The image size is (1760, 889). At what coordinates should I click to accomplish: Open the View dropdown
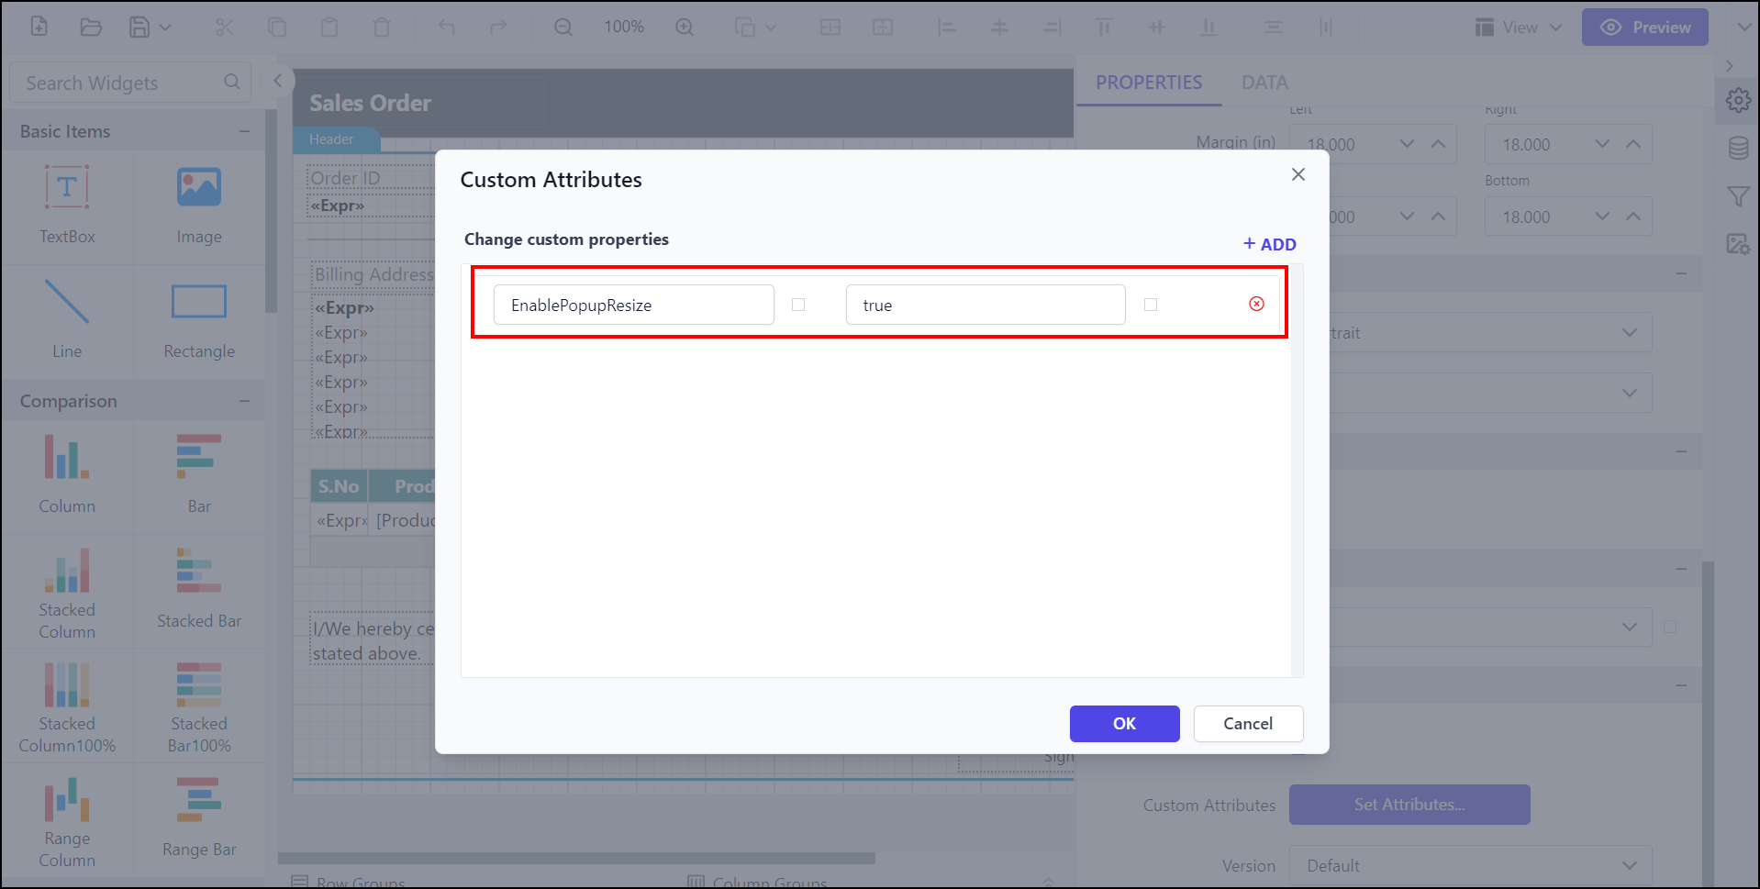1517,27
